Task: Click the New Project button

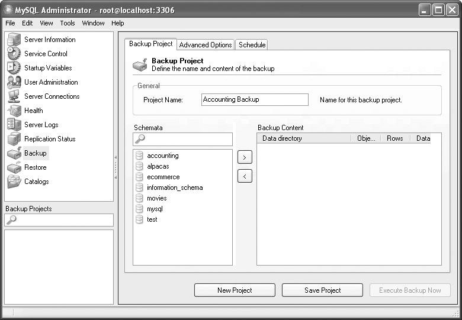Action: point(235,290)
